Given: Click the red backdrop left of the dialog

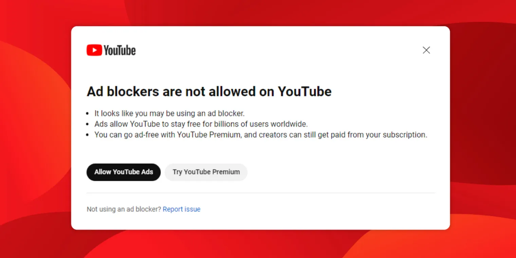Looking at the screenshot, I should click(x=34, y=129).
